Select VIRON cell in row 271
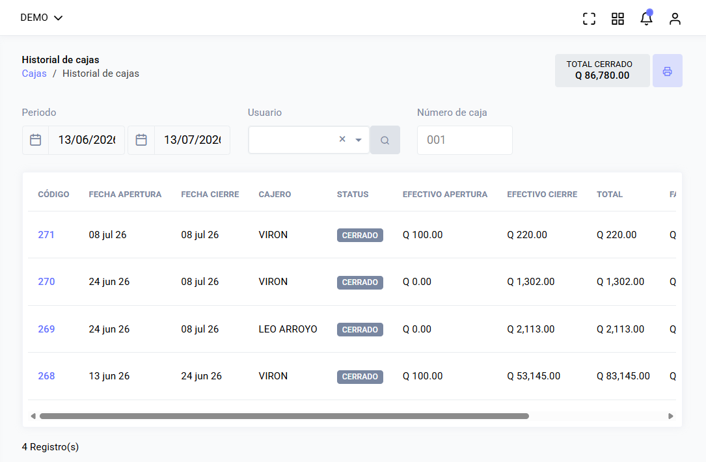 pos(273,235)
